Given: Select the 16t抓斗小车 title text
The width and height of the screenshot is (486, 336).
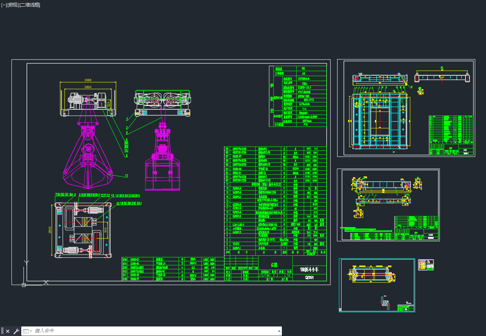Looking at the screenshot, I should pyautogui.click(x=310, y=269).
